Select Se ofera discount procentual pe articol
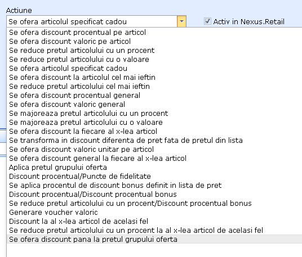 154,32
